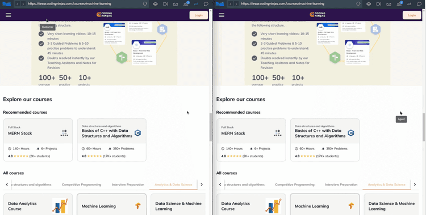This screenshot has width=426, height=215.
Task: Go back in left window browser bar
Action: (18, 4)
